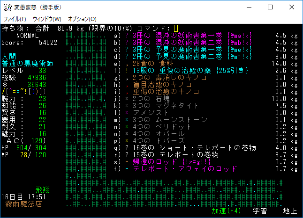The height and width of the screenshot is (218, 303).
Task: Click the application icon in title bar
Action: click(x=8, y=7)
